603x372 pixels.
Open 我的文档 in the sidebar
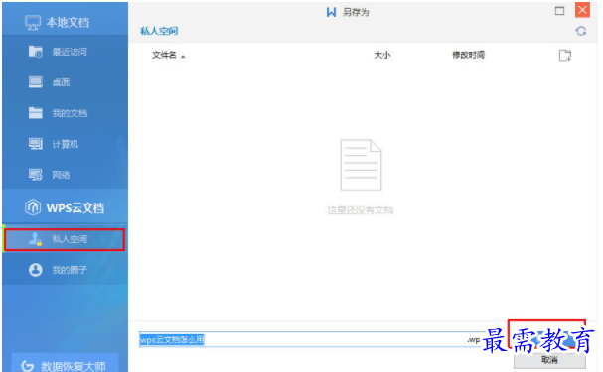pyautogui.click(x=65, y=113)
